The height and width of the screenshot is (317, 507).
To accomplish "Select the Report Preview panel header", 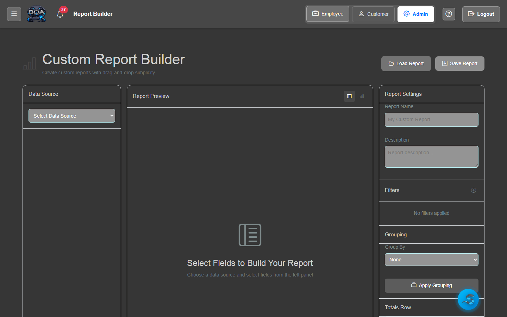I will pos(151,96).
